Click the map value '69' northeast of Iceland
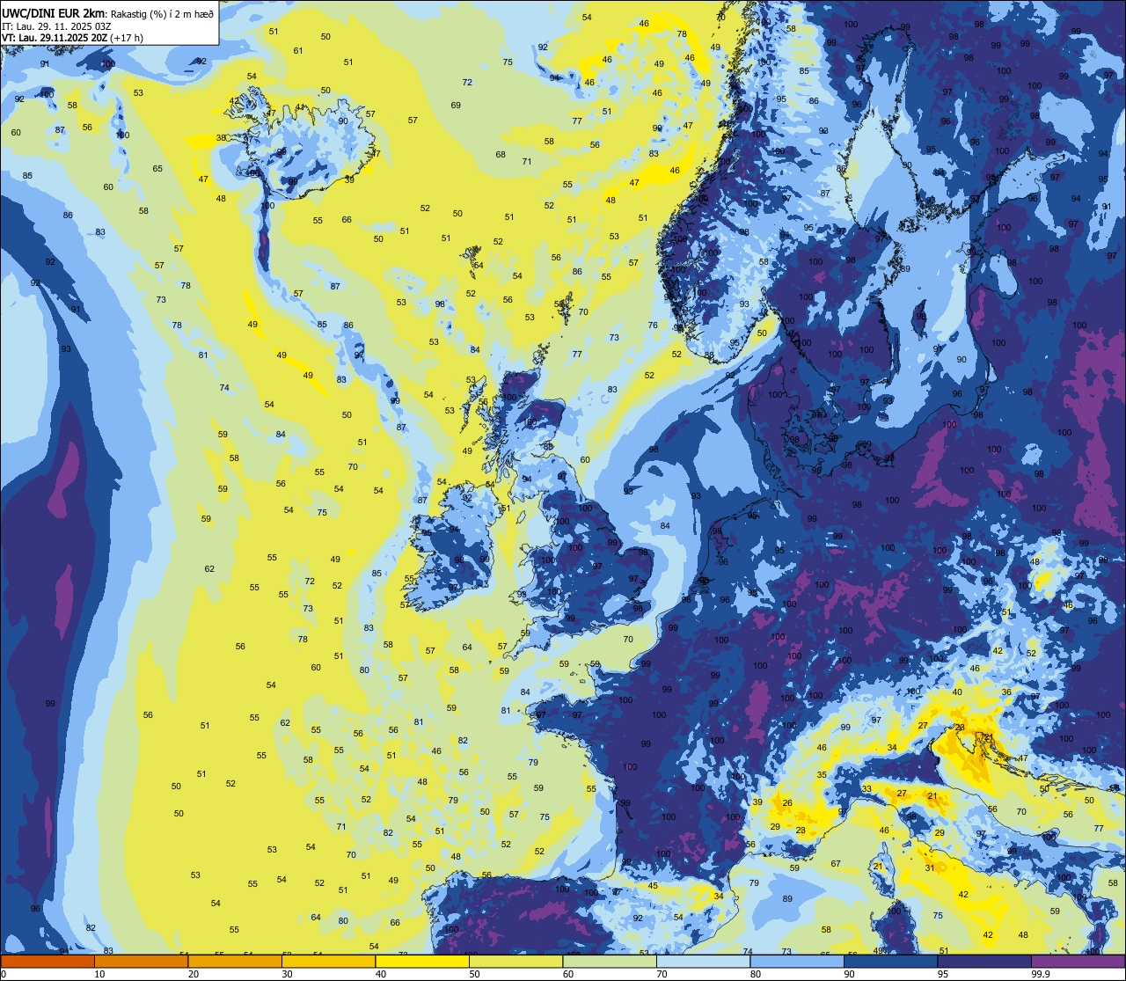The width and height of the screenshot is (1126, 981). pos(456,106)
